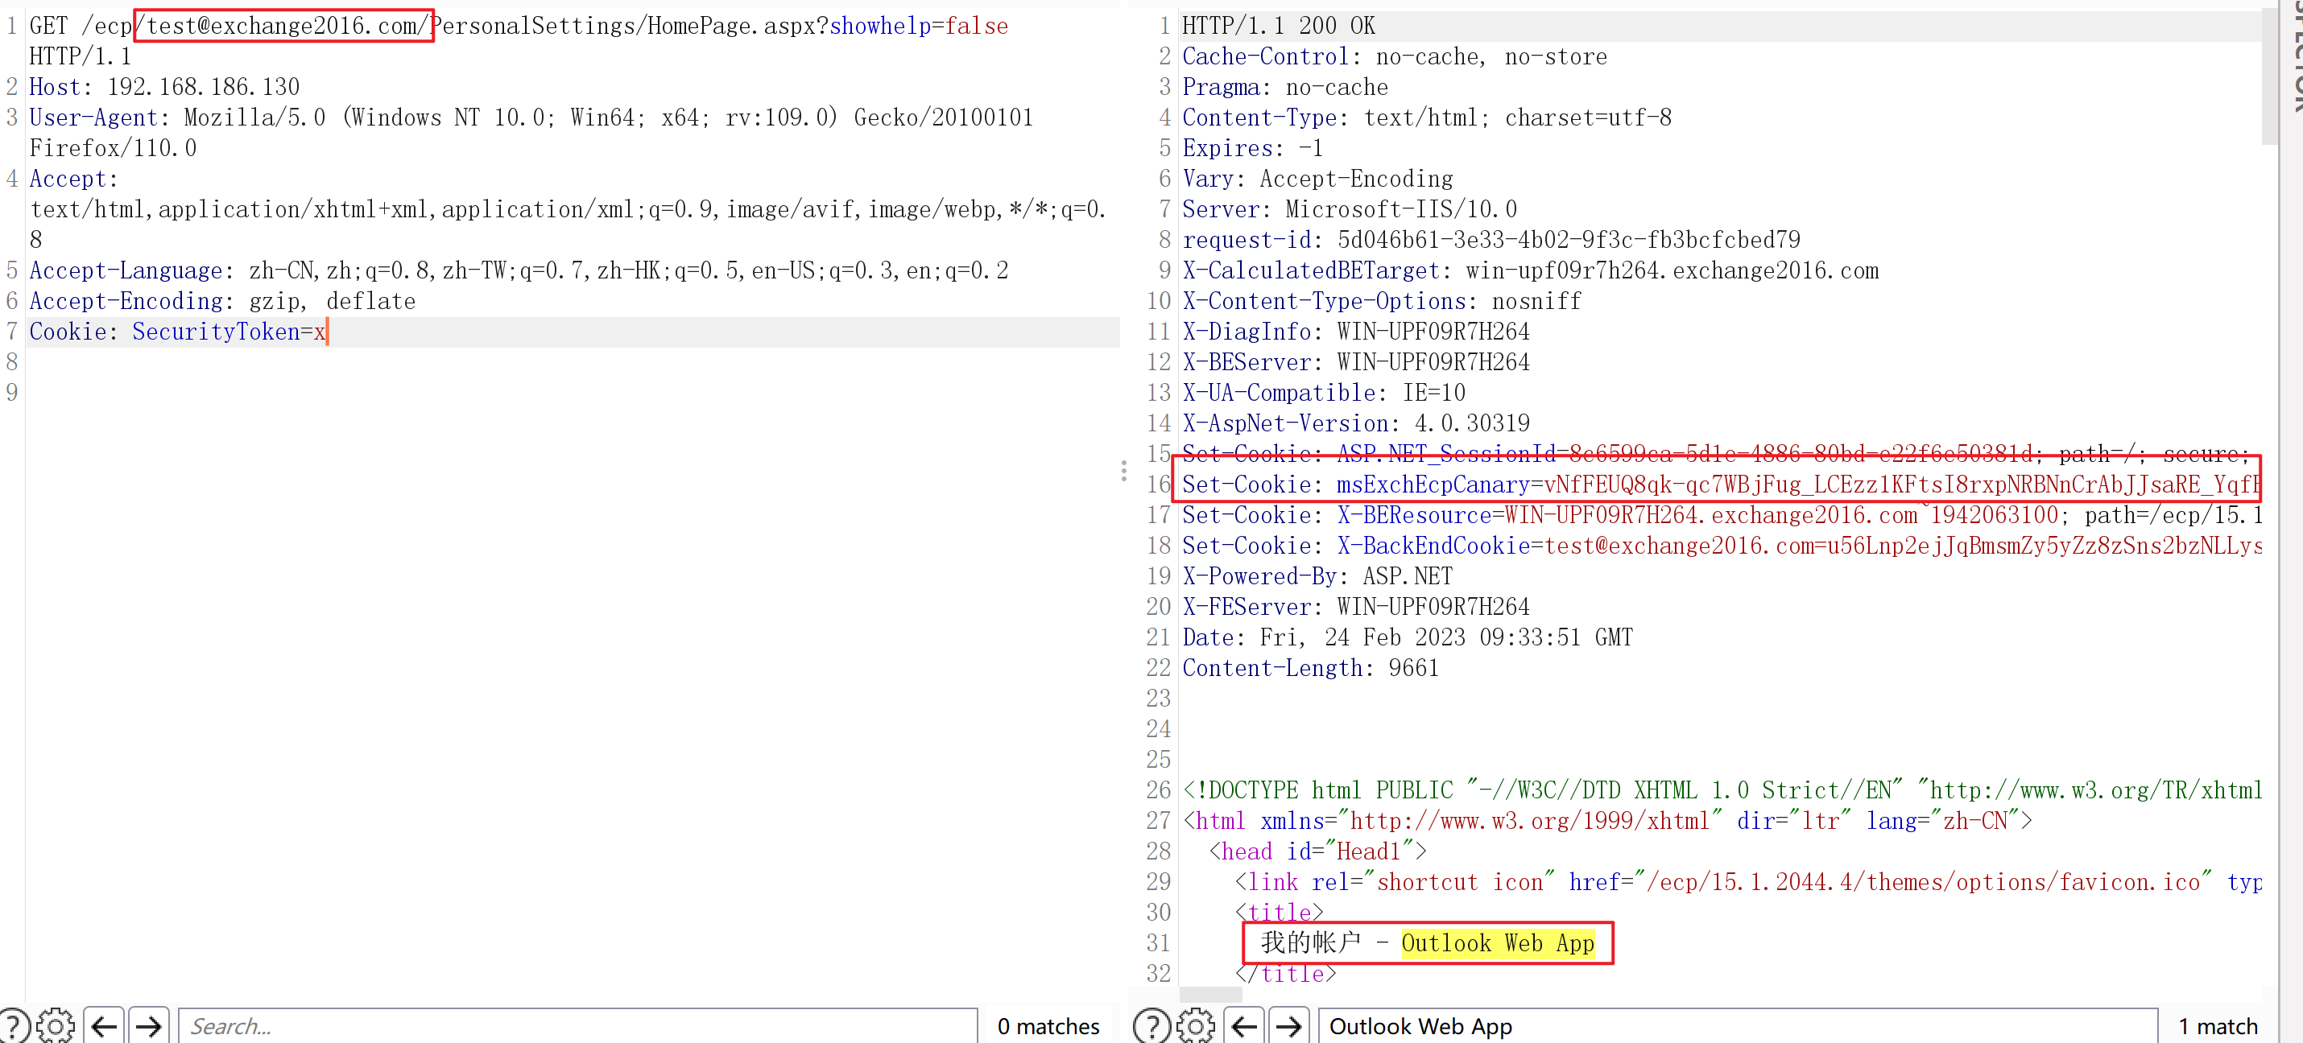Click the test@exchange2016.com path segment
Screen dimensions: 2303x1043
(x=283, y=26)
